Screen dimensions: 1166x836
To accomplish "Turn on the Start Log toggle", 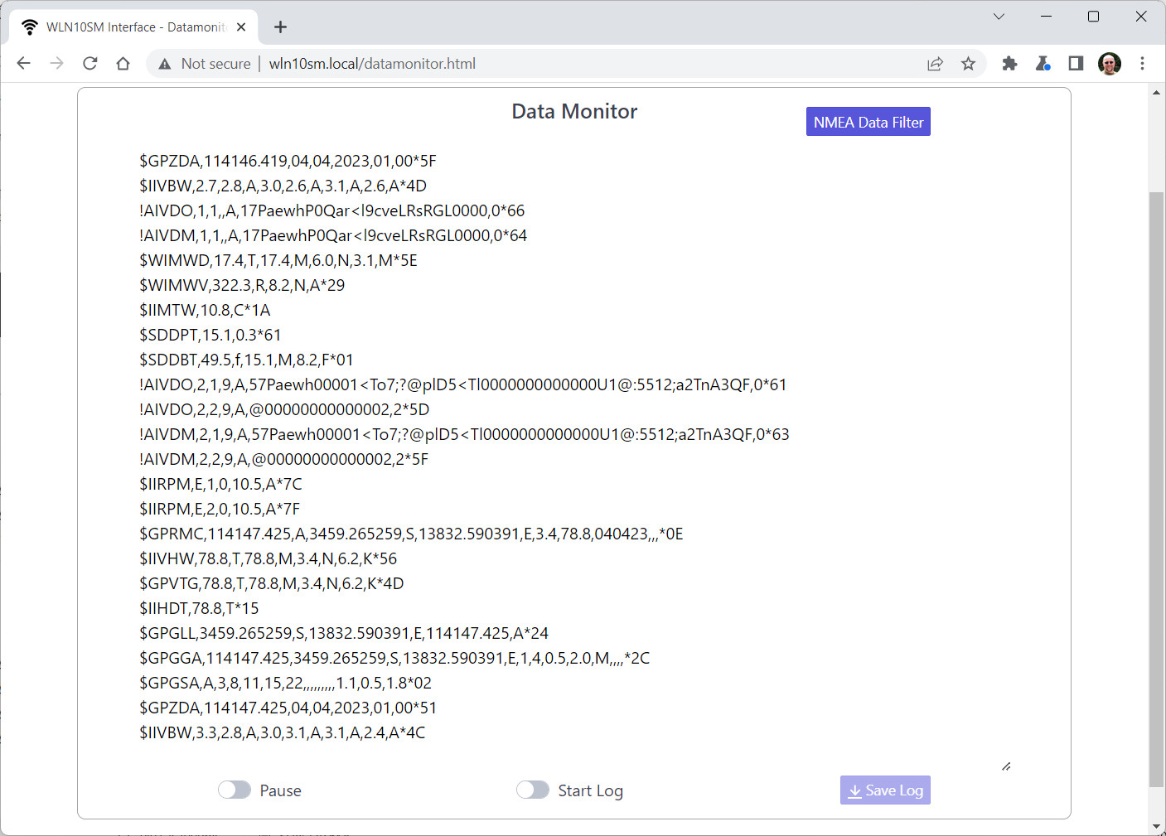I will [533, 790].
